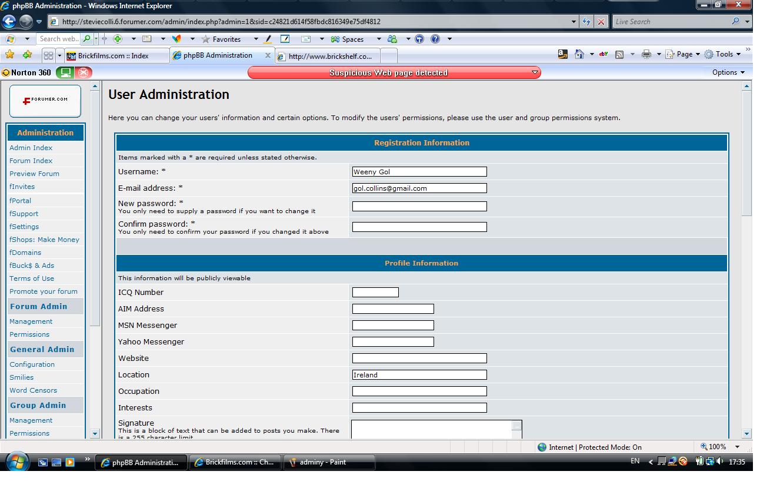Click the pencil highlight toolbar icon
Image resolution: width=760 pixels, height=491 pixels.
pyautogui.click(x=268, y=39)
